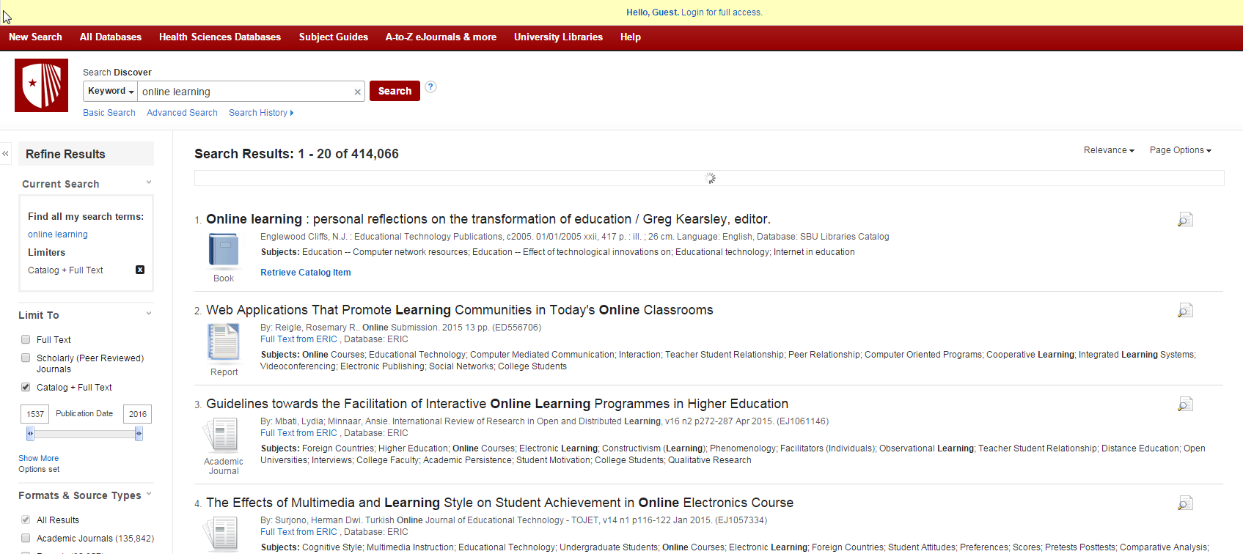
Task: Click the Report icon for result 2
Action: pyautogui.click(x=224, y=343)
